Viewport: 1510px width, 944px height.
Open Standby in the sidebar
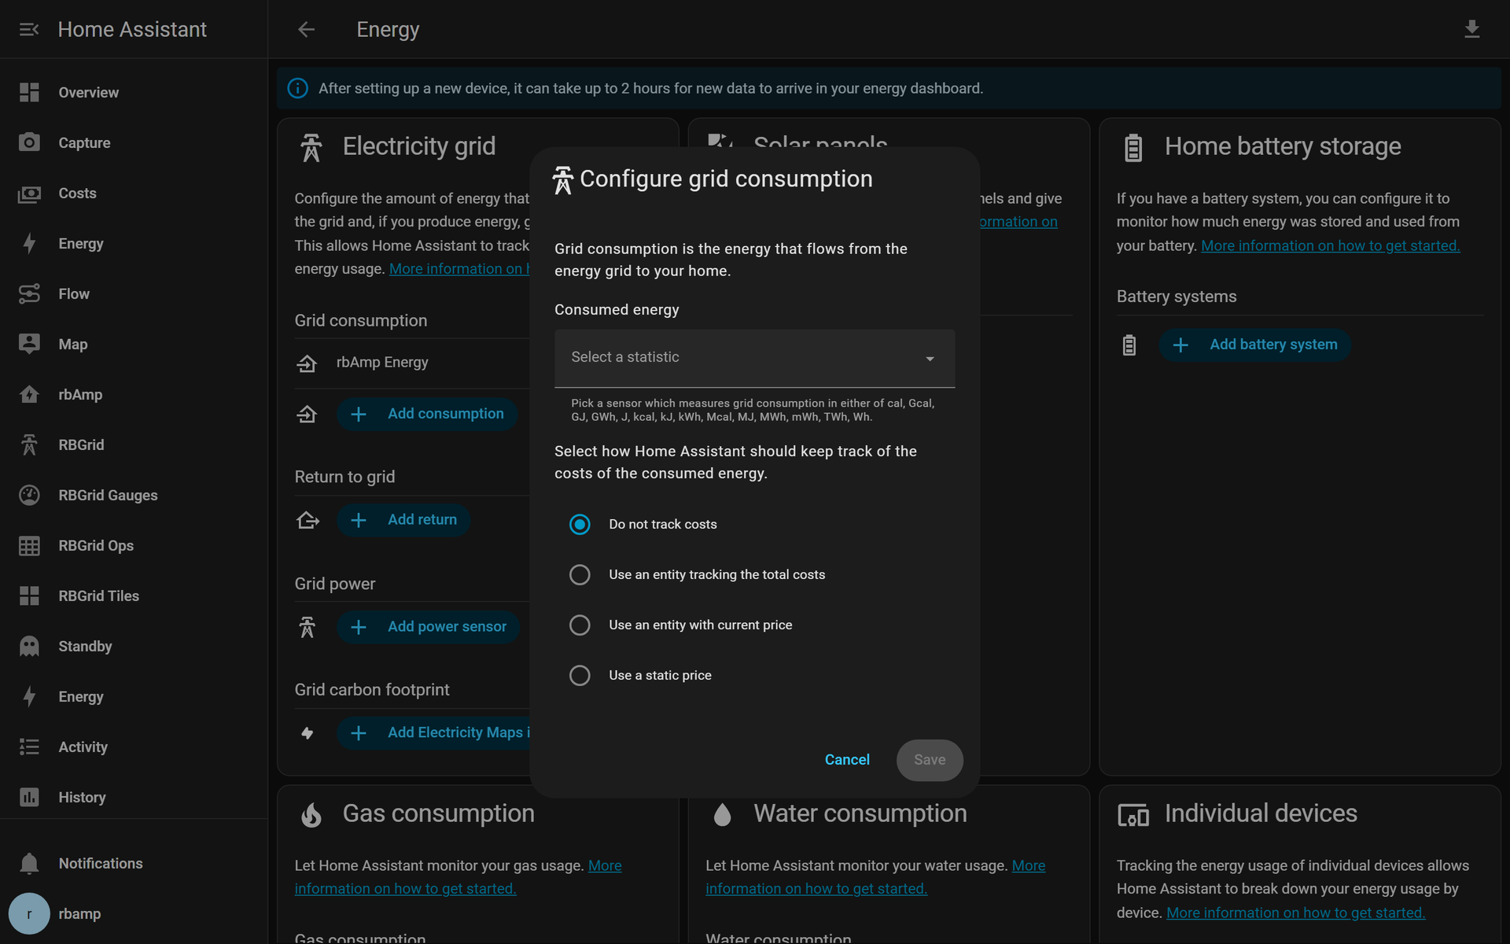[134, 646]
